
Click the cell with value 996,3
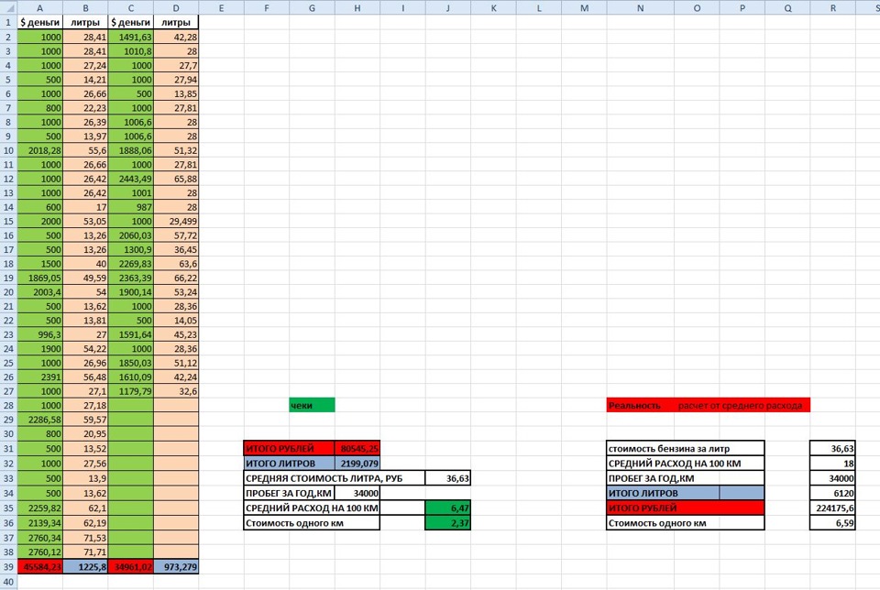[39, 334]
